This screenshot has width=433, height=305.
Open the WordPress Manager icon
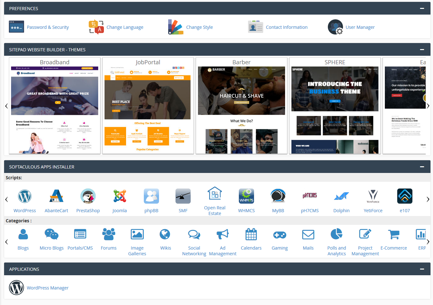(16, 288)
